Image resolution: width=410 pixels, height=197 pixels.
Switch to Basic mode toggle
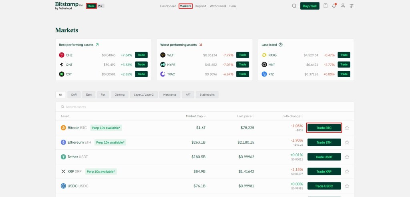[91, 6]
